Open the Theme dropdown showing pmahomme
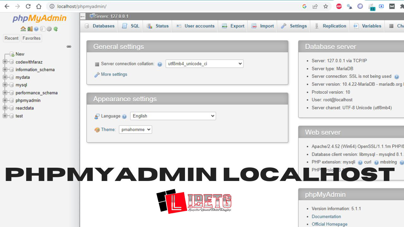Screen dimensions: 404x227 point(135,129)
